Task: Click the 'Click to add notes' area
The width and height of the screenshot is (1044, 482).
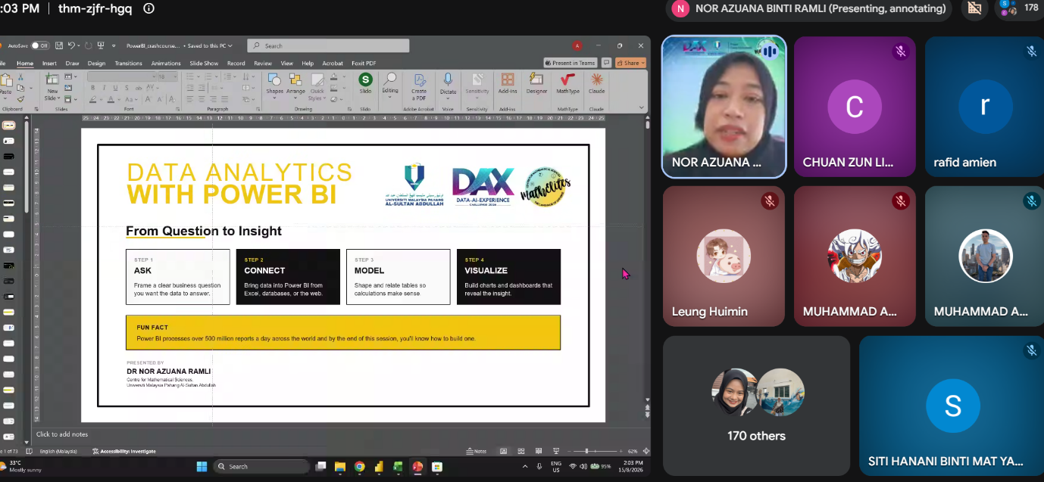Action: (x=62, y=434)
